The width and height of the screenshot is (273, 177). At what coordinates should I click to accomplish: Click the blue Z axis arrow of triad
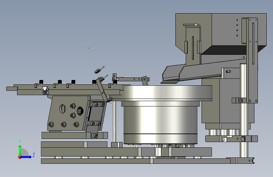26,157
